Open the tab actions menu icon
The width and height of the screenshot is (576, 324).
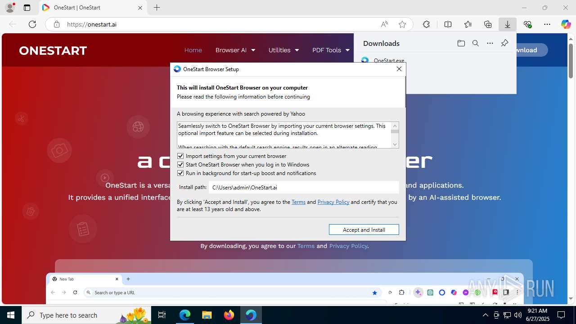coord(27,8)
